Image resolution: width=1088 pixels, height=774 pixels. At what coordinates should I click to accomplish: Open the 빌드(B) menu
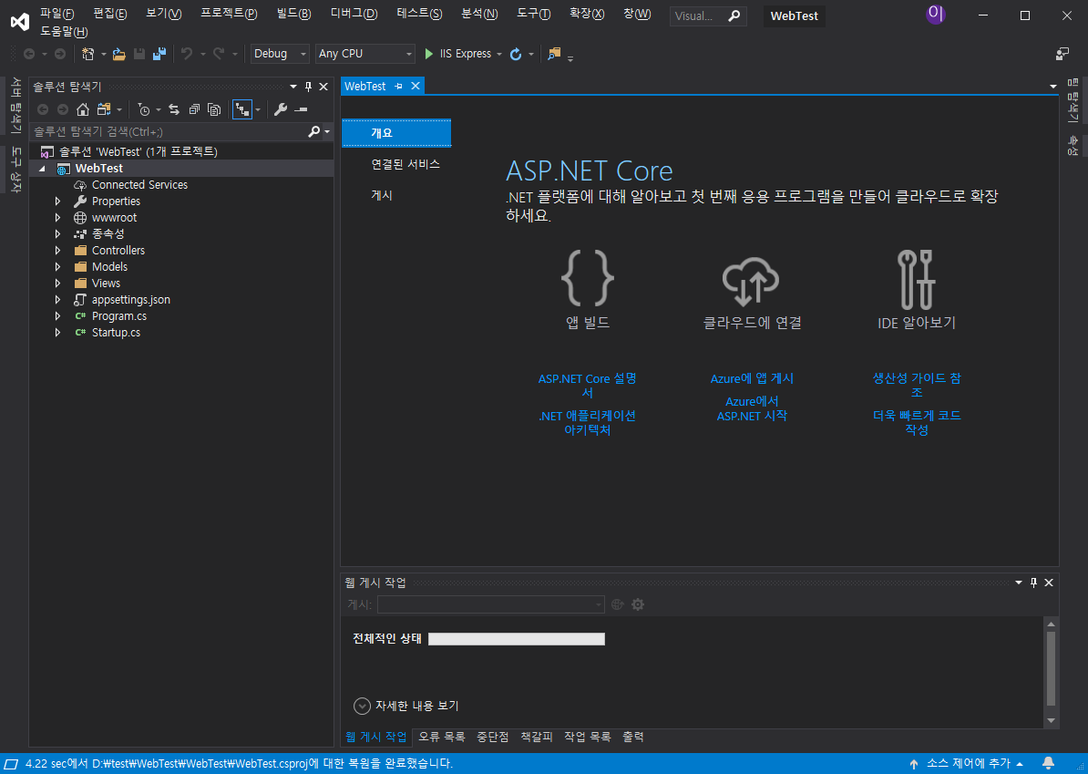(293, 14)
